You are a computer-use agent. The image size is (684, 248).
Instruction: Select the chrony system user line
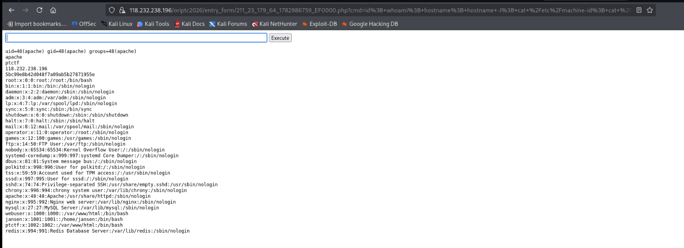click(96, 190)
